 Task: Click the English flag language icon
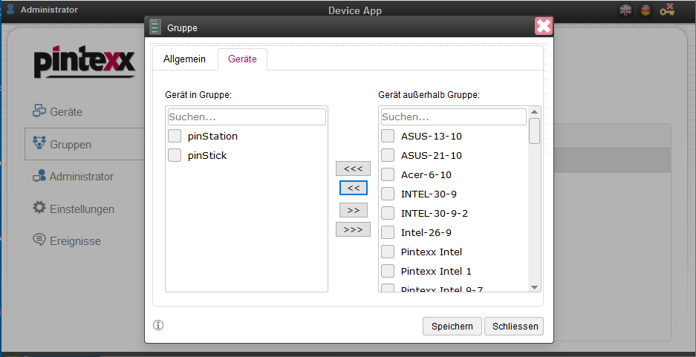pos(626,10)
